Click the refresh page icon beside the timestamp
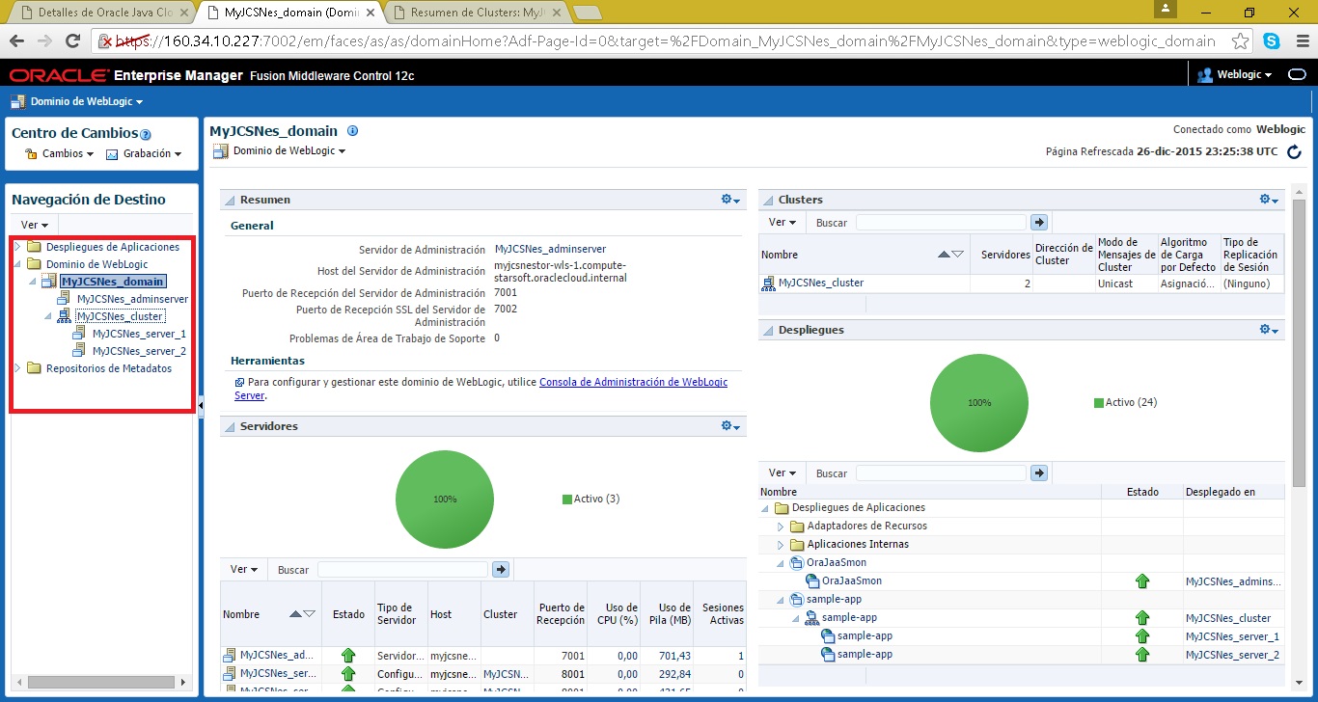This screenshot has width=1318, height=702. [x=1294, y=151]
